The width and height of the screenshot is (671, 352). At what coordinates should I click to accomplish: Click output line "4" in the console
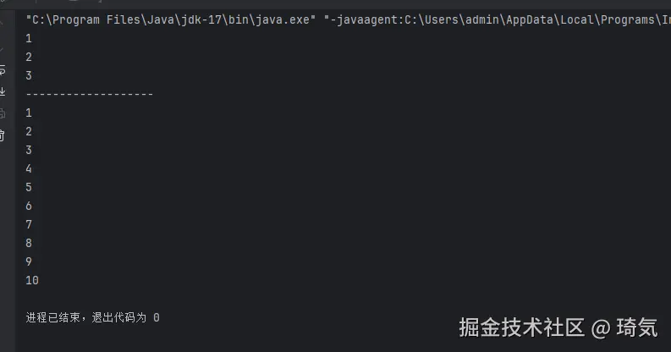29,168
